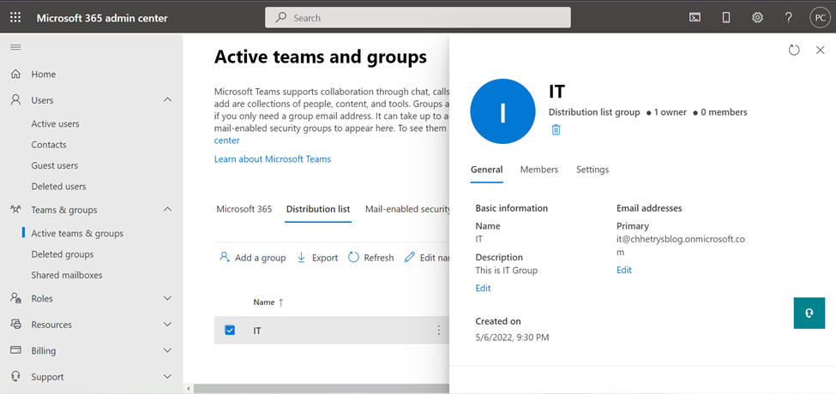
Task: Switch to the Members tab
Action: tap(539, 170)
